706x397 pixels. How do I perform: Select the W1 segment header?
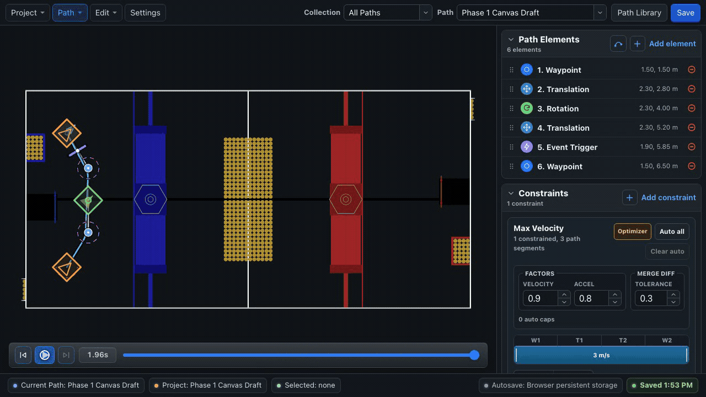536,340
